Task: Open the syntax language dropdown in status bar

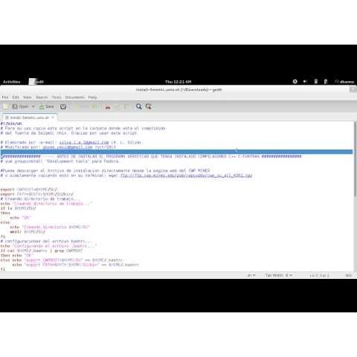Action: 251,275
